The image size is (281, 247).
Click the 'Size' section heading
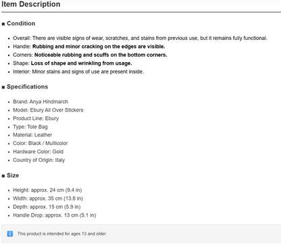click(x=13, y=175)
